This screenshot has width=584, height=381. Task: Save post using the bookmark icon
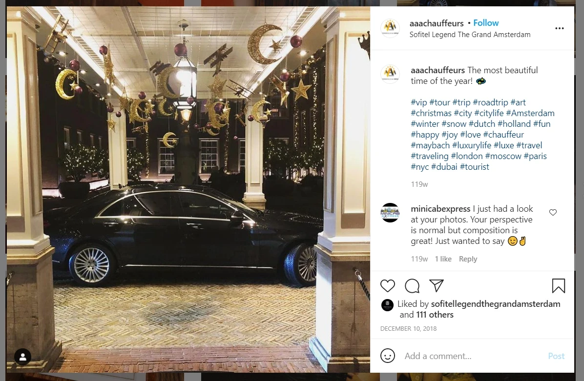point(558,286)
